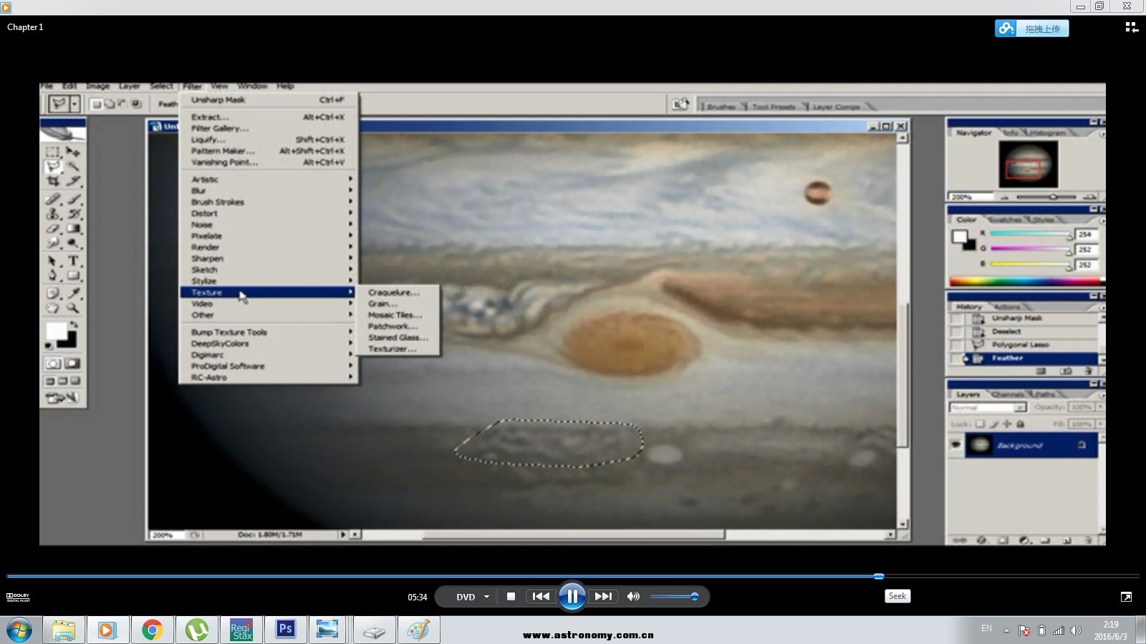Select the Eraser tool

pyautogui.click(x=53, y=229)
